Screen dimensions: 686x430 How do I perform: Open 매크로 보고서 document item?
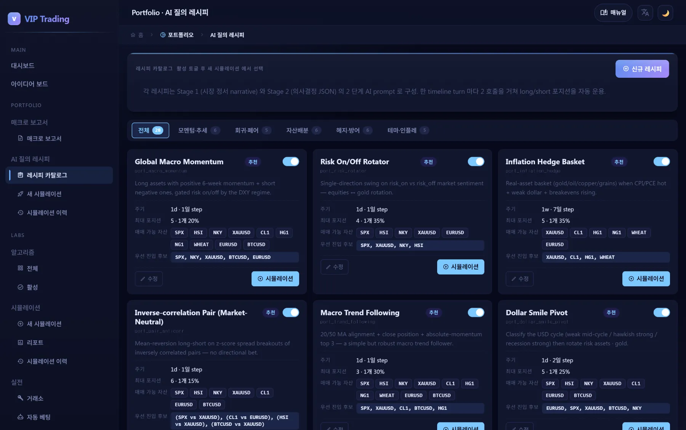coord(59,138)
